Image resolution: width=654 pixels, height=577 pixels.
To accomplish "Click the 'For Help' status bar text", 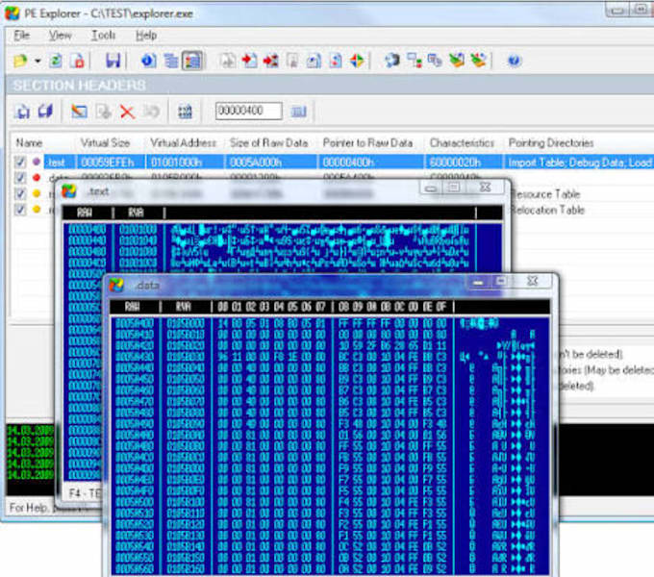I will (28, 508).
